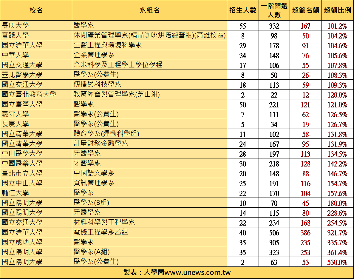Screen dimensions: 354x279
Task: Click the 義守大學 cell
Action: click(36, 114)
